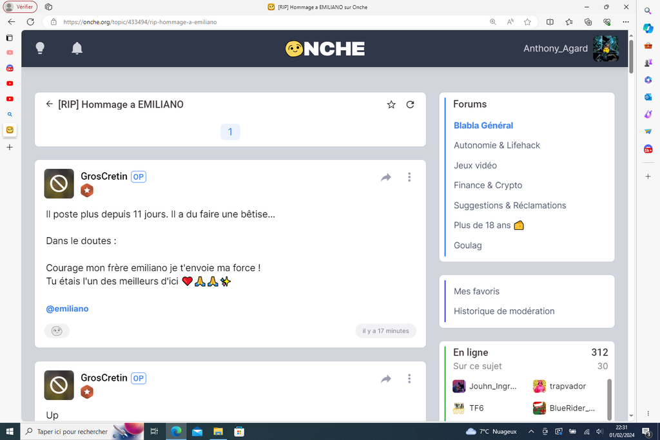Click taskbar search box
This screenshot has width=660, height=440.
(x=82, y=432)
